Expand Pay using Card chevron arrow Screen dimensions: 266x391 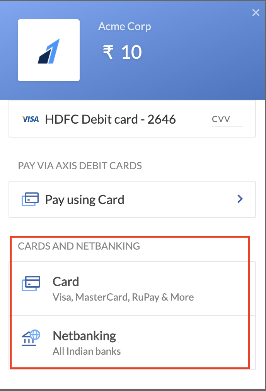(x=240, y=199)
